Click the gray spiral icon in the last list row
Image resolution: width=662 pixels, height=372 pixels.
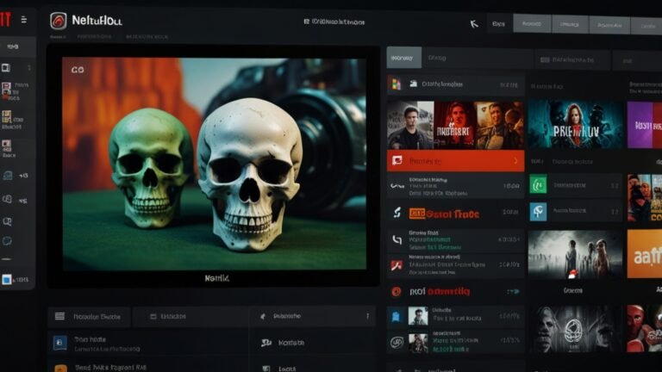397,342
